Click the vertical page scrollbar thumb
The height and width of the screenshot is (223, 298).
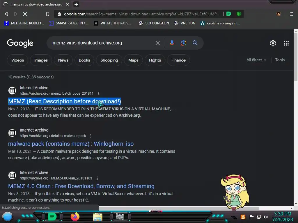(296, 57)
